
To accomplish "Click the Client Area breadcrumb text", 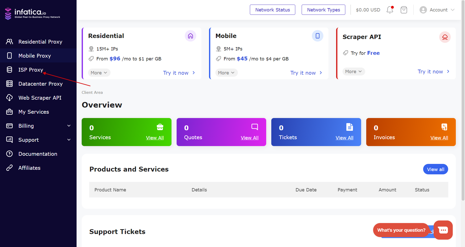I will 92,92.
